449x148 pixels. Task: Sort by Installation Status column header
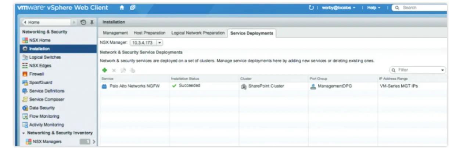(x=204, y=78)
